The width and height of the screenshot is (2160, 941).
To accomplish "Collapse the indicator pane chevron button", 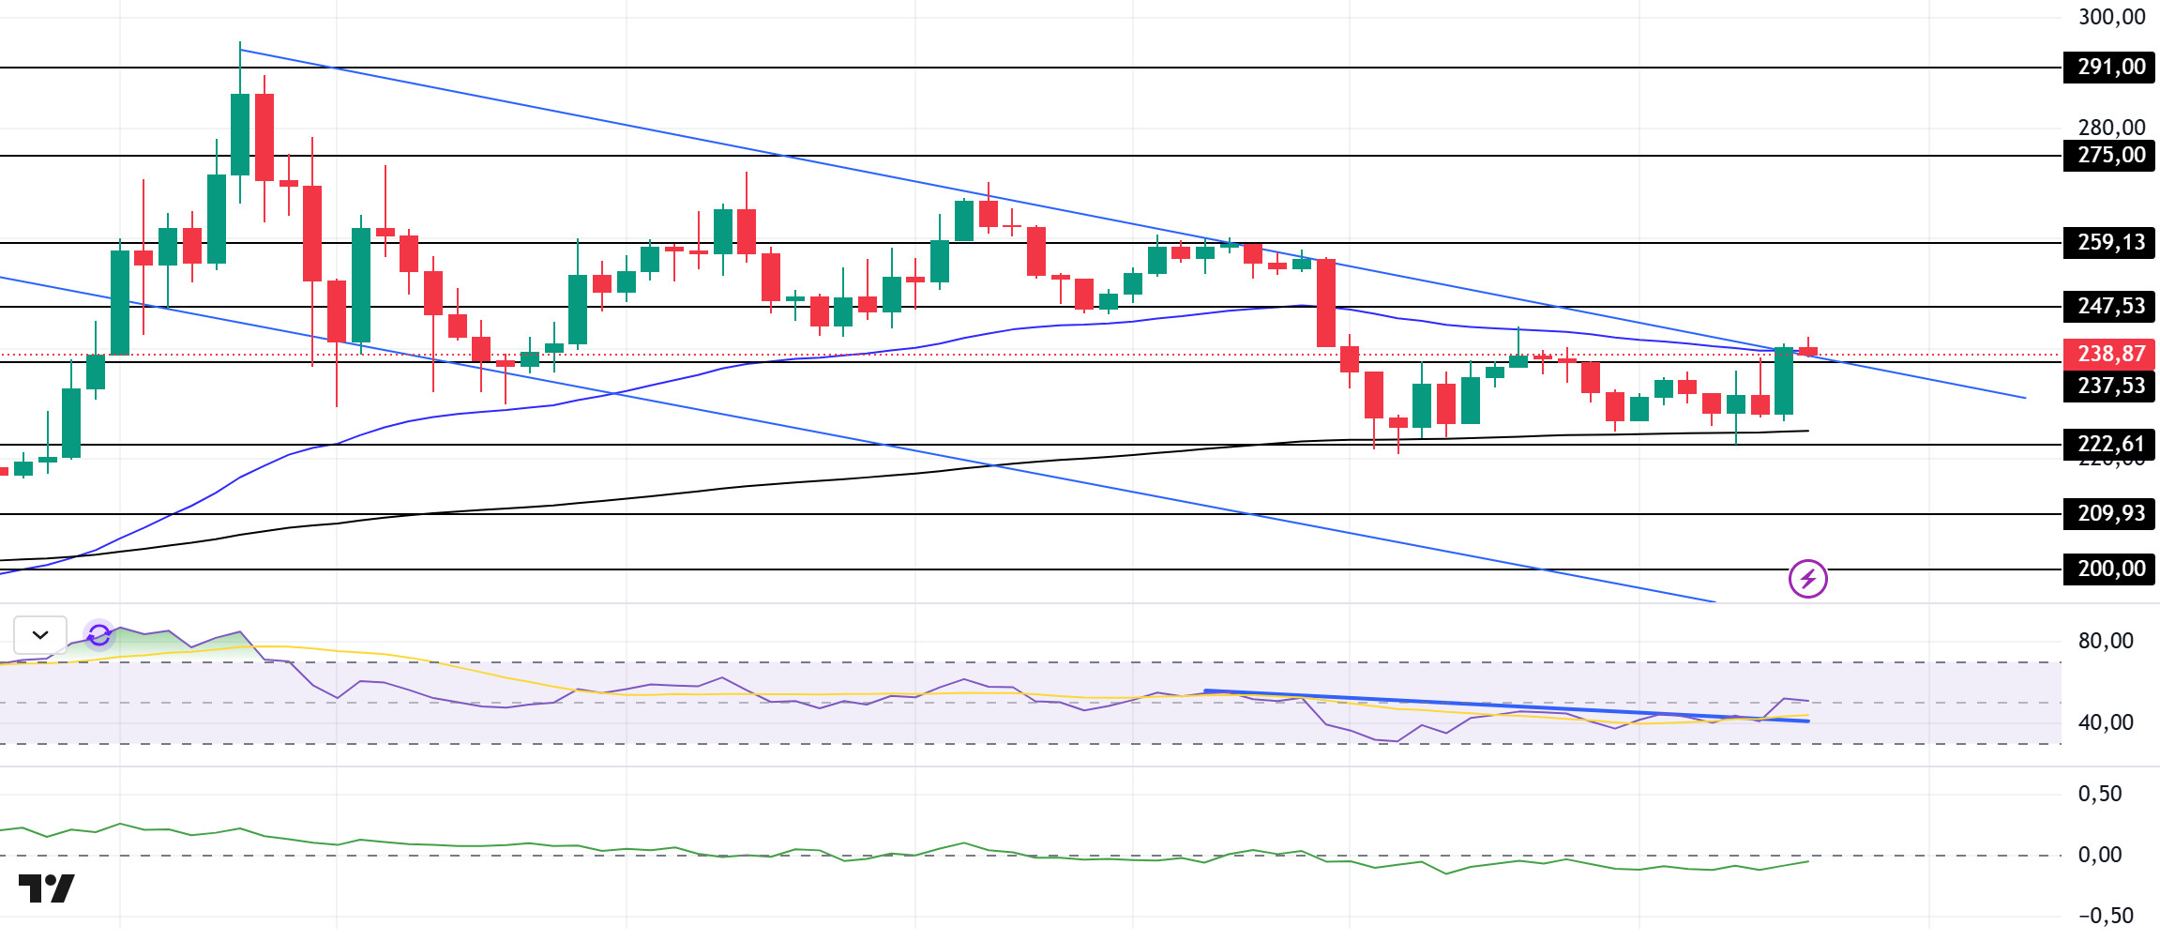I will (40, 635).
